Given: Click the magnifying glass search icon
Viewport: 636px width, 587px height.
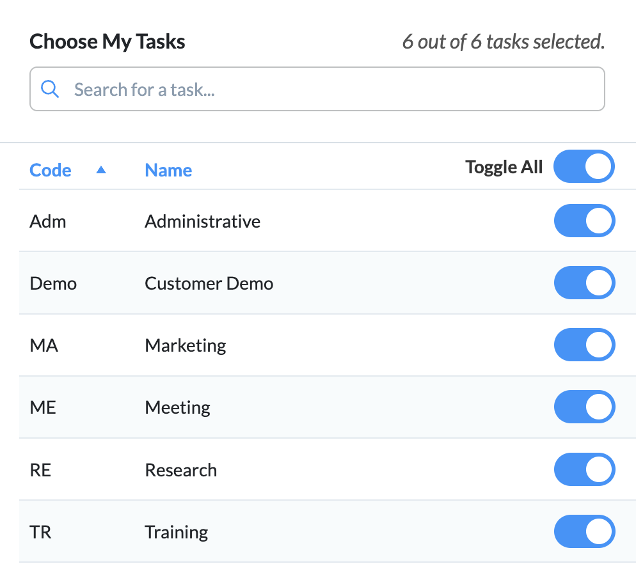Looking at the screenshot, I should (50, 89).
